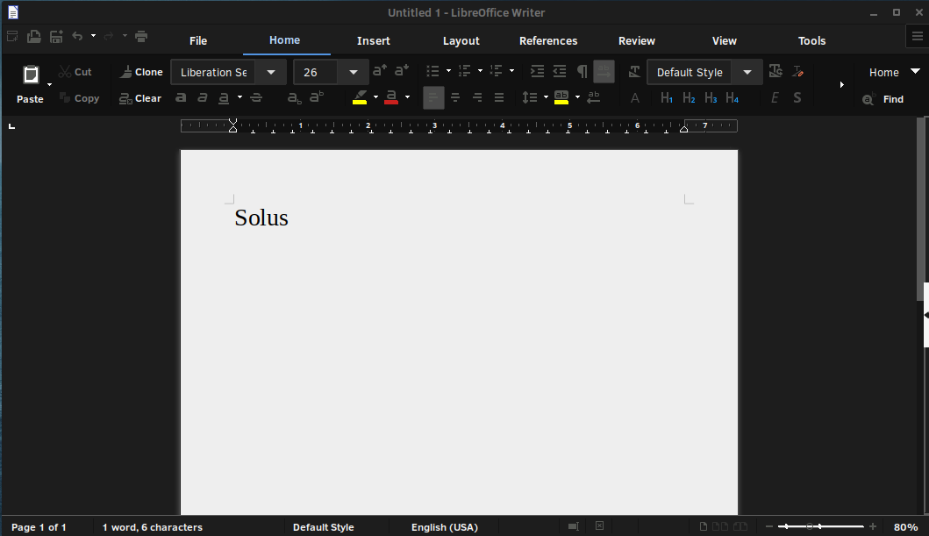
Task: Switch to the View tab
Action: (724, 41)
